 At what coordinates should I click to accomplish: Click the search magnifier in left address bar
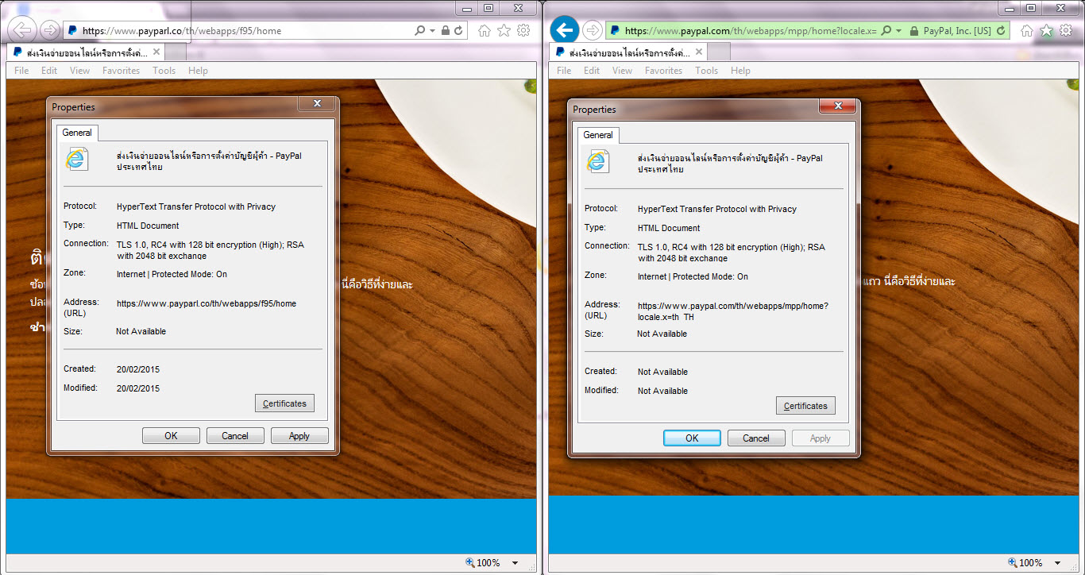pyautogui.click(x=420, y=31)
